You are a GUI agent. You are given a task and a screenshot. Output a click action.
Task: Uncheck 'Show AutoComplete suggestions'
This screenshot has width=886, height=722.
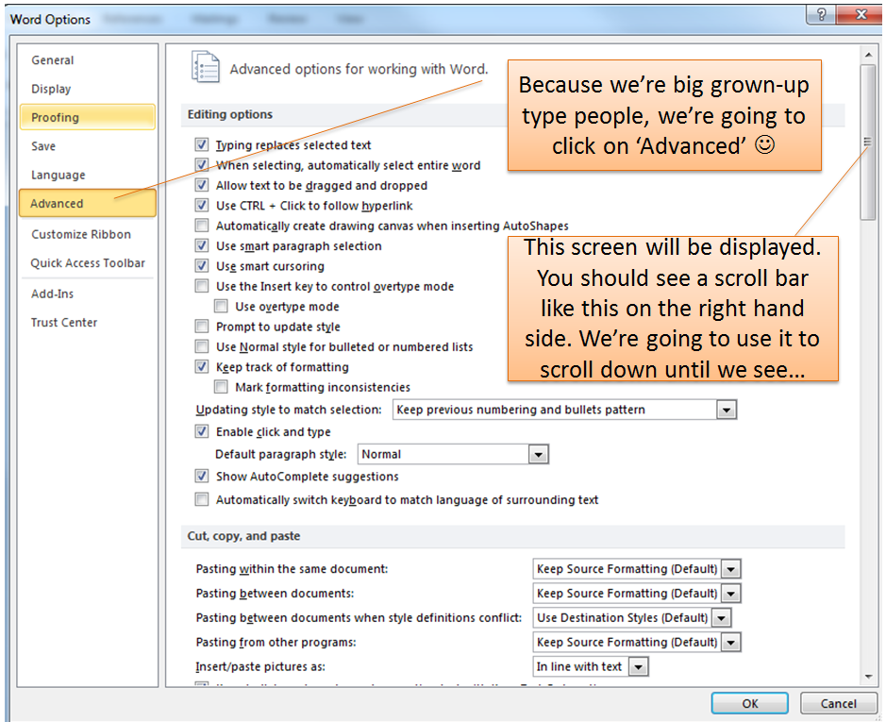[x=202, y=477]
